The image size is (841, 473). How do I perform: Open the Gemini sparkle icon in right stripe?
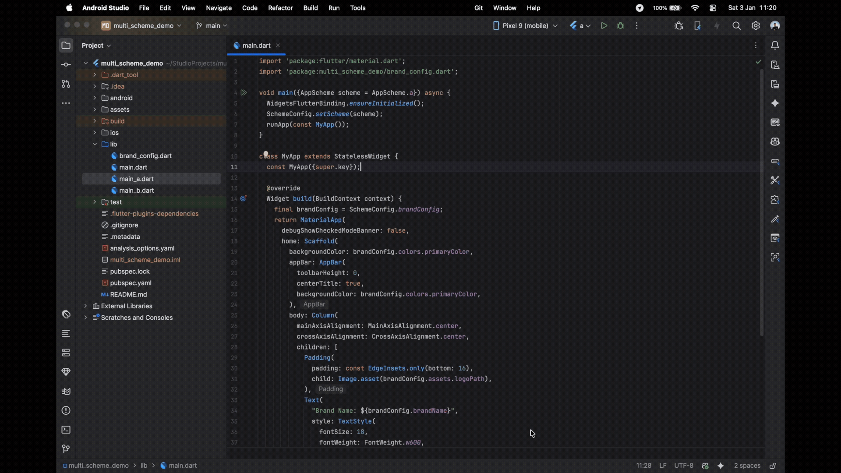tap(775, 103)
